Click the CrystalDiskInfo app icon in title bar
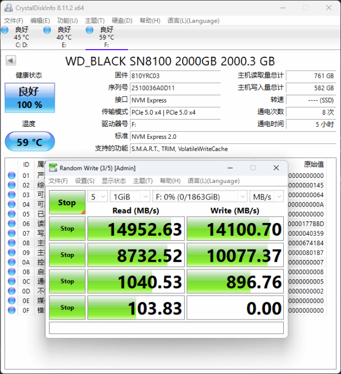Image resolution: width=341 pixels, height=374 pixels. tap(9, 8)
